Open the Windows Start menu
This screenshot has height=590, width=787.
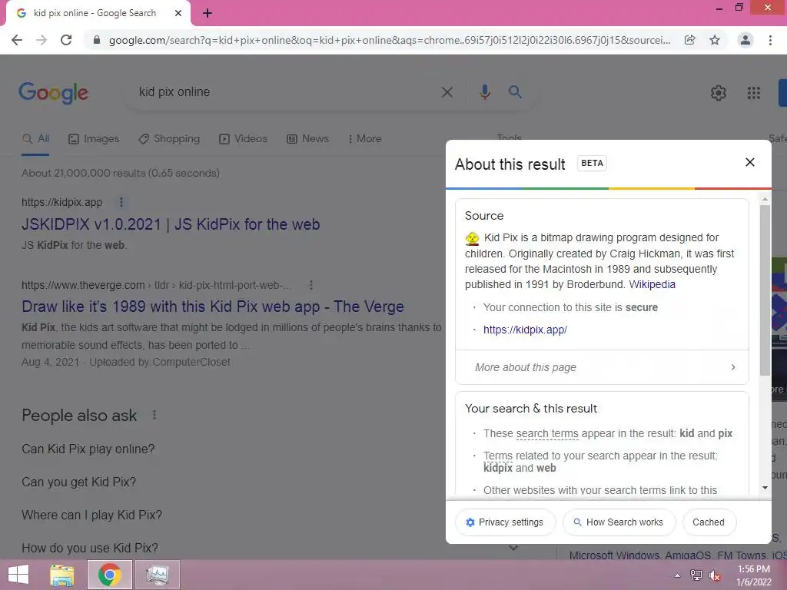point(18,575)
